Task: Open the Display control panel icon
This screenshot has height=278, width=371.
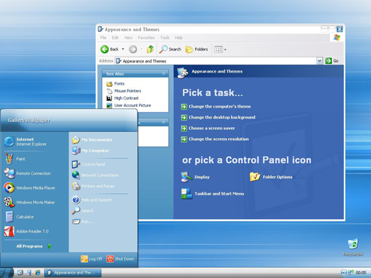Action: tap(196, 177)
